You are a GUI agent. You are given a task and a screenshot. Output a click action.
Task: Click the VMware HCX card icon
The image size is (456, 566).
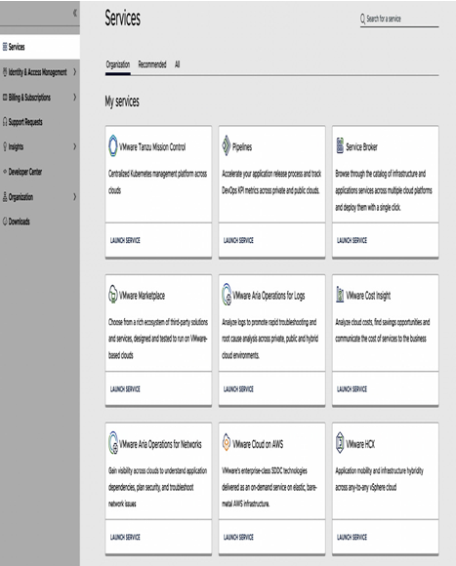point(340,442)
